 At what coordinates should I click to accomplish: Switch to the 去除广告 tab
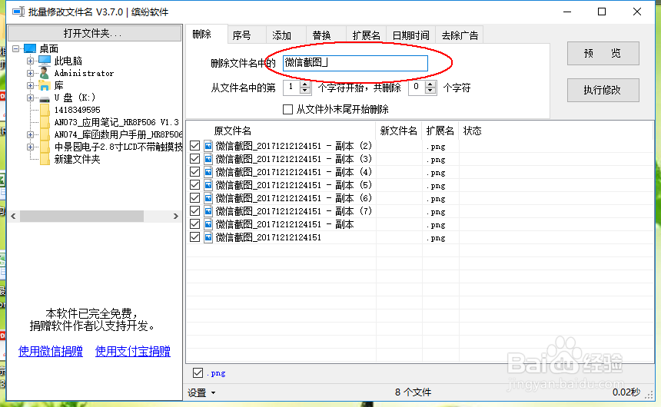coord(460,35)
